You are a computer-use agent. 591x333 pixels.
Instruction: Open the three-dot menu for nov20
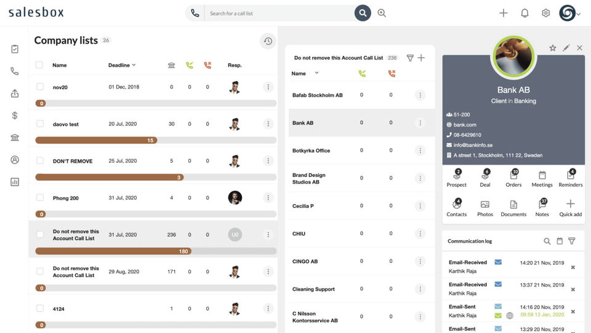[x=268, y=87]
